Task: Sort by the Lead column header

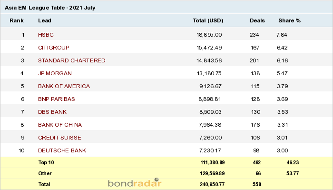Action: pyautogui.click(x=45, y=20)
